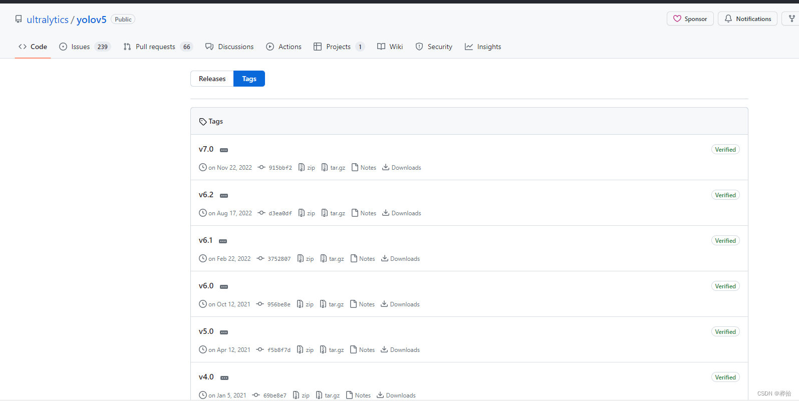Open v6.1 Downloads link
The image size is (799, 401).
[x=401, y=259]
